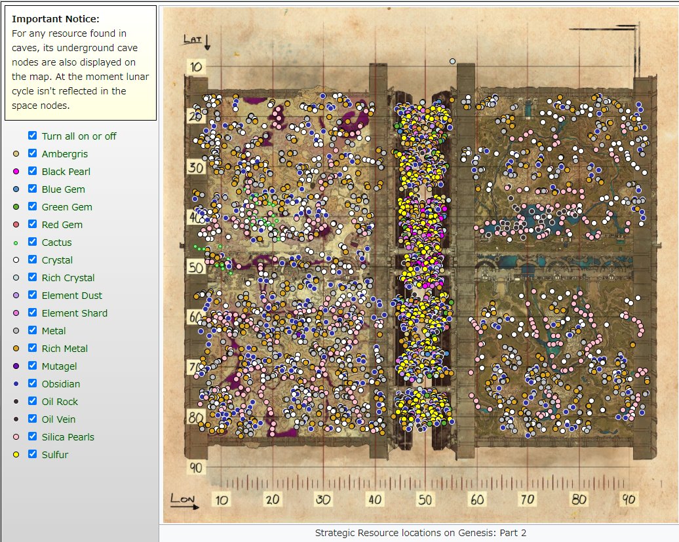Click the Ambergris legend marker icon
The height and width of the screenshot is (542, 679).
pos(16,153)
